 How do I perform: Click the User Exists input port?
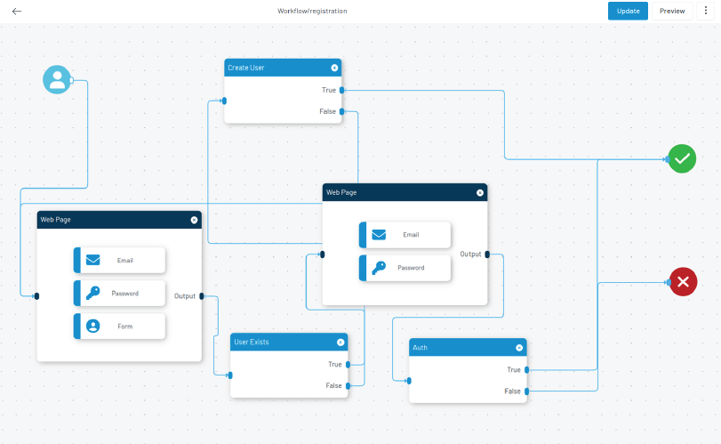230,375
